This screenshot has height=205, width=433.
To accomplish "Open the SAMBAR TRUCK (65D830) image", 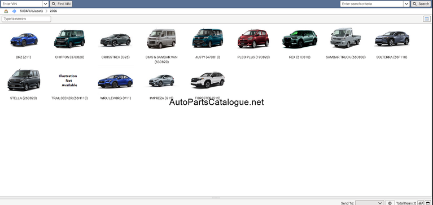I will [x=345, y=38].
